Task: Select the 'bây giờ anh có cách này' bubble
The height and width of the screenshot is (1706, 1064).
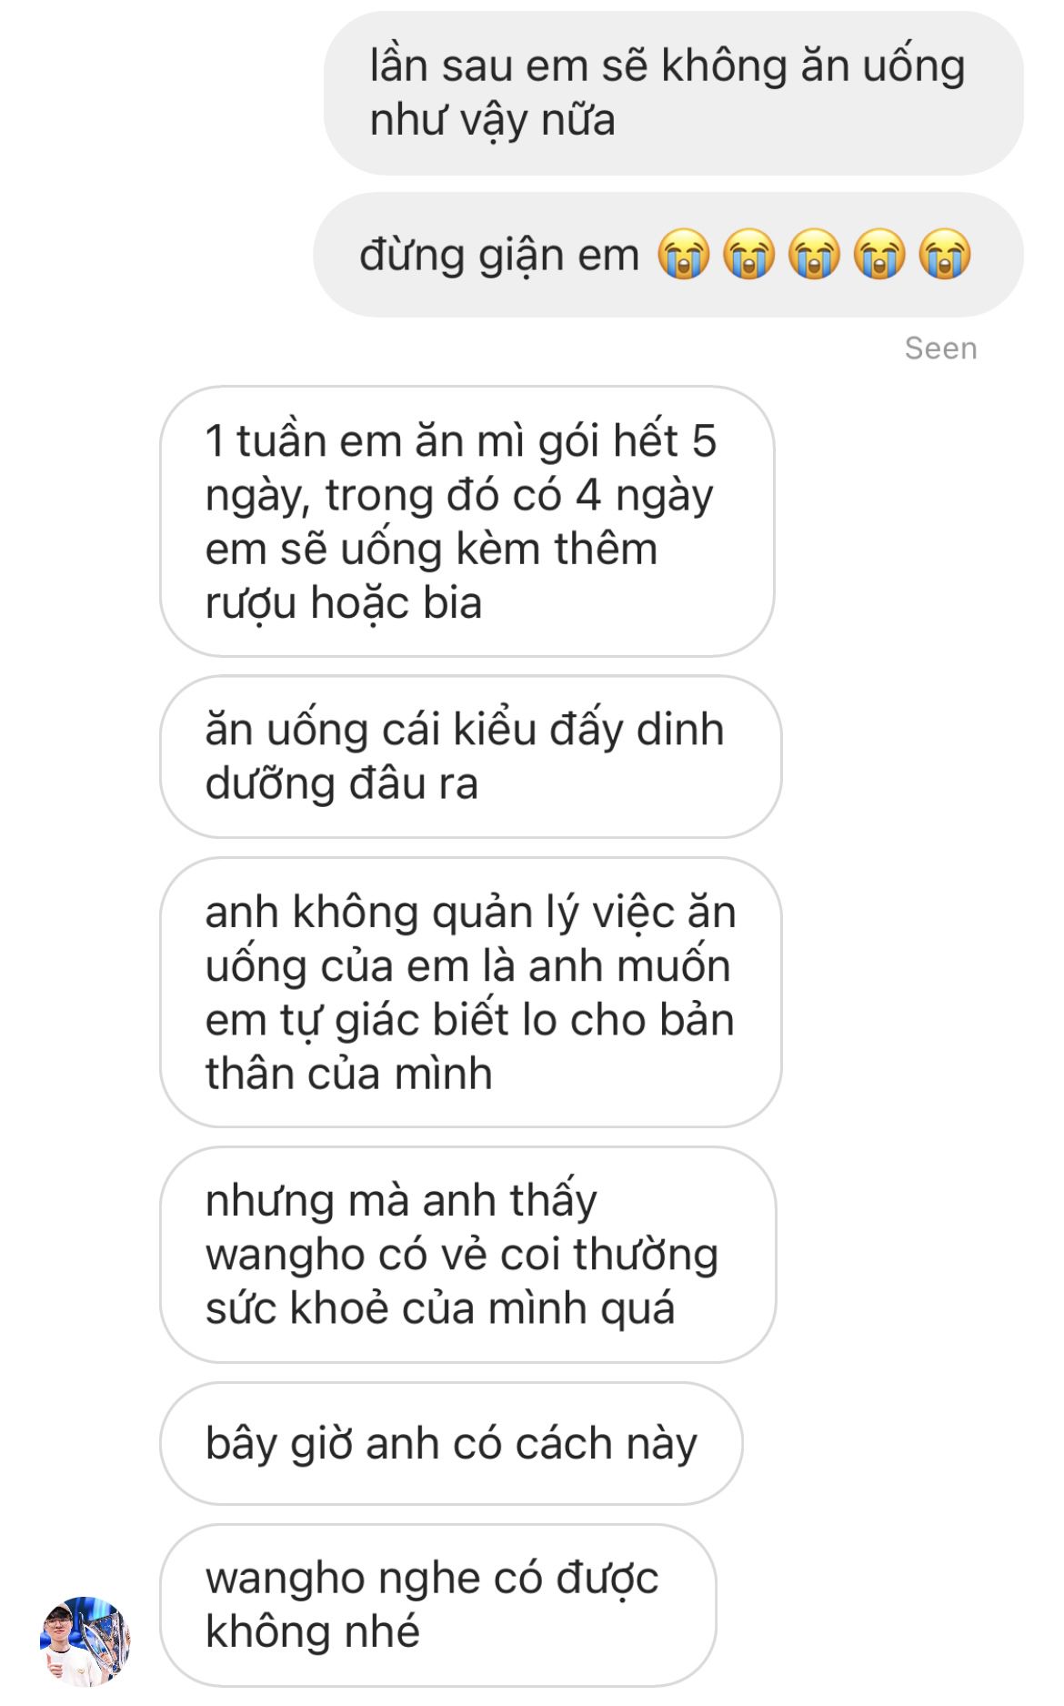Action: click(x=452, y=1444)
